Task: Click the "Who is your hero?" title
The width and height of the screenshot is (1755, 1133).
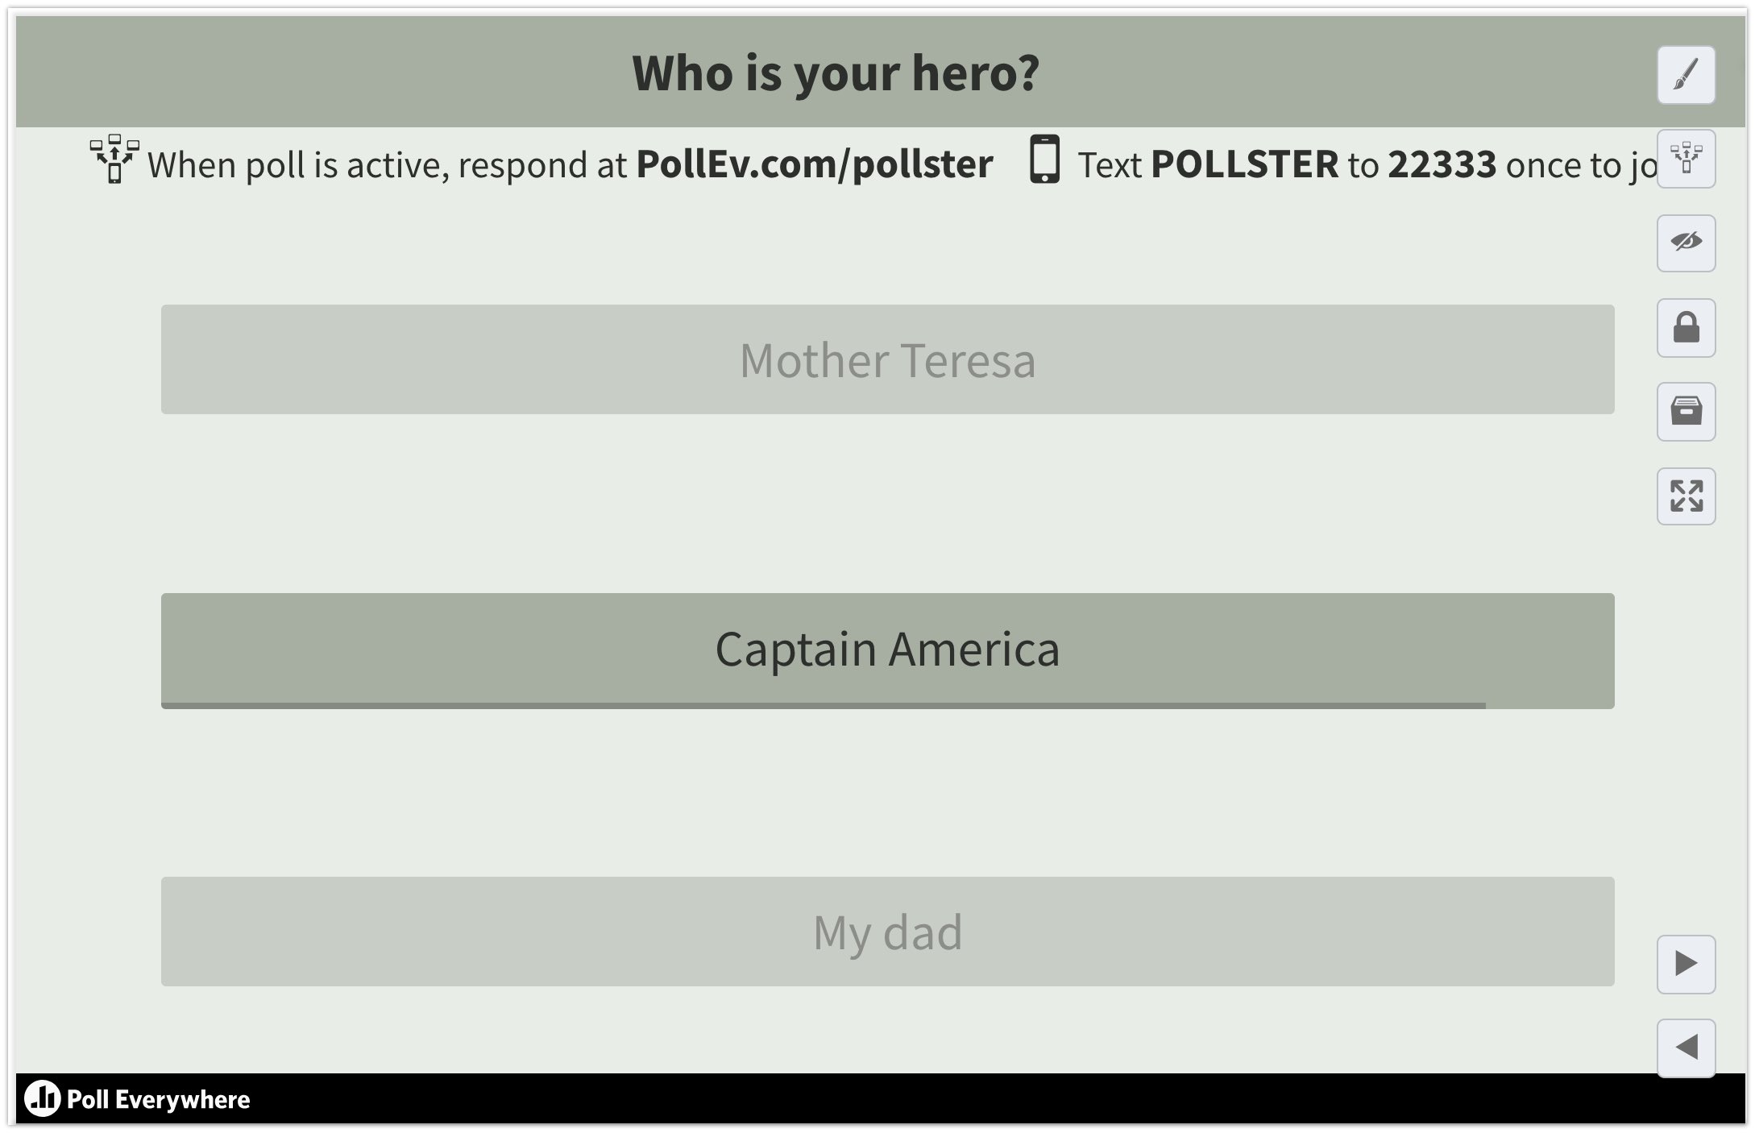Action: [836, 73]
